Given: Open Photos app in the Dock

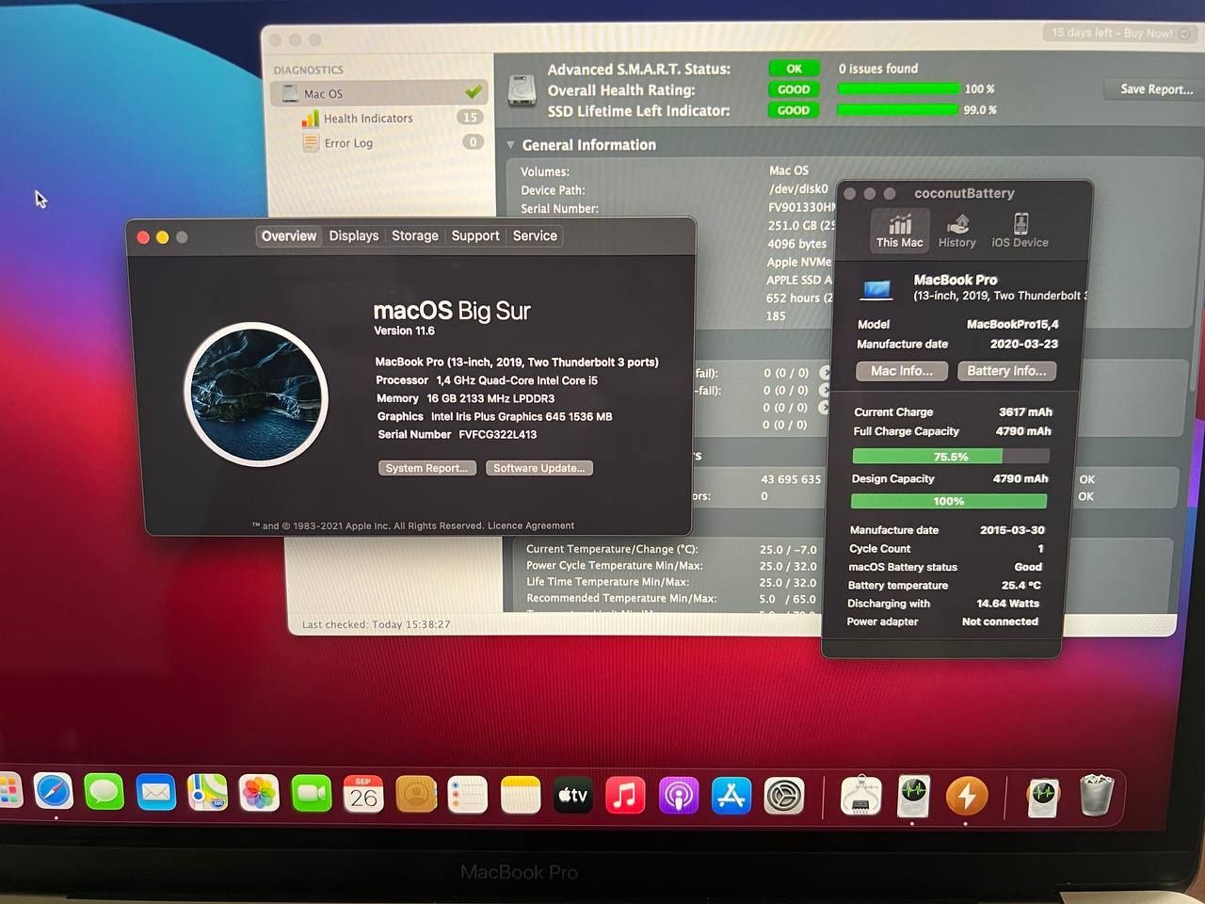Looking at the screenshot, I should [259, 793].
